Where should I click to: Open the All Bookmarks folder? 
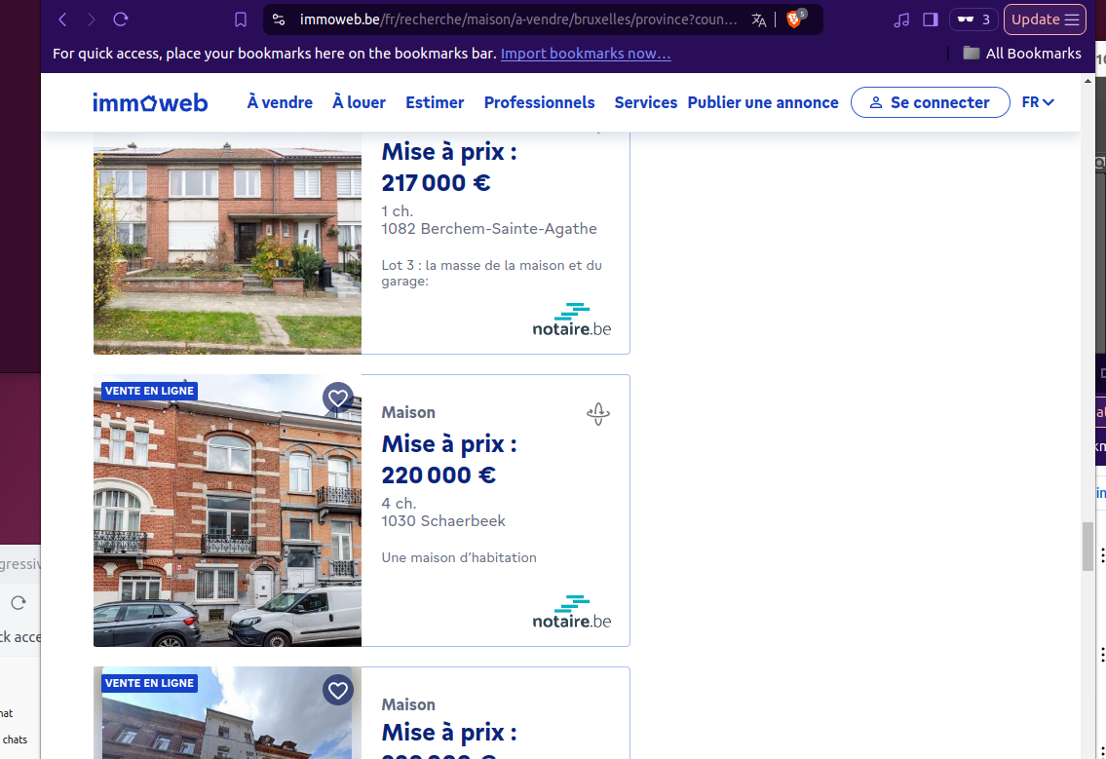coord(1022,54)
